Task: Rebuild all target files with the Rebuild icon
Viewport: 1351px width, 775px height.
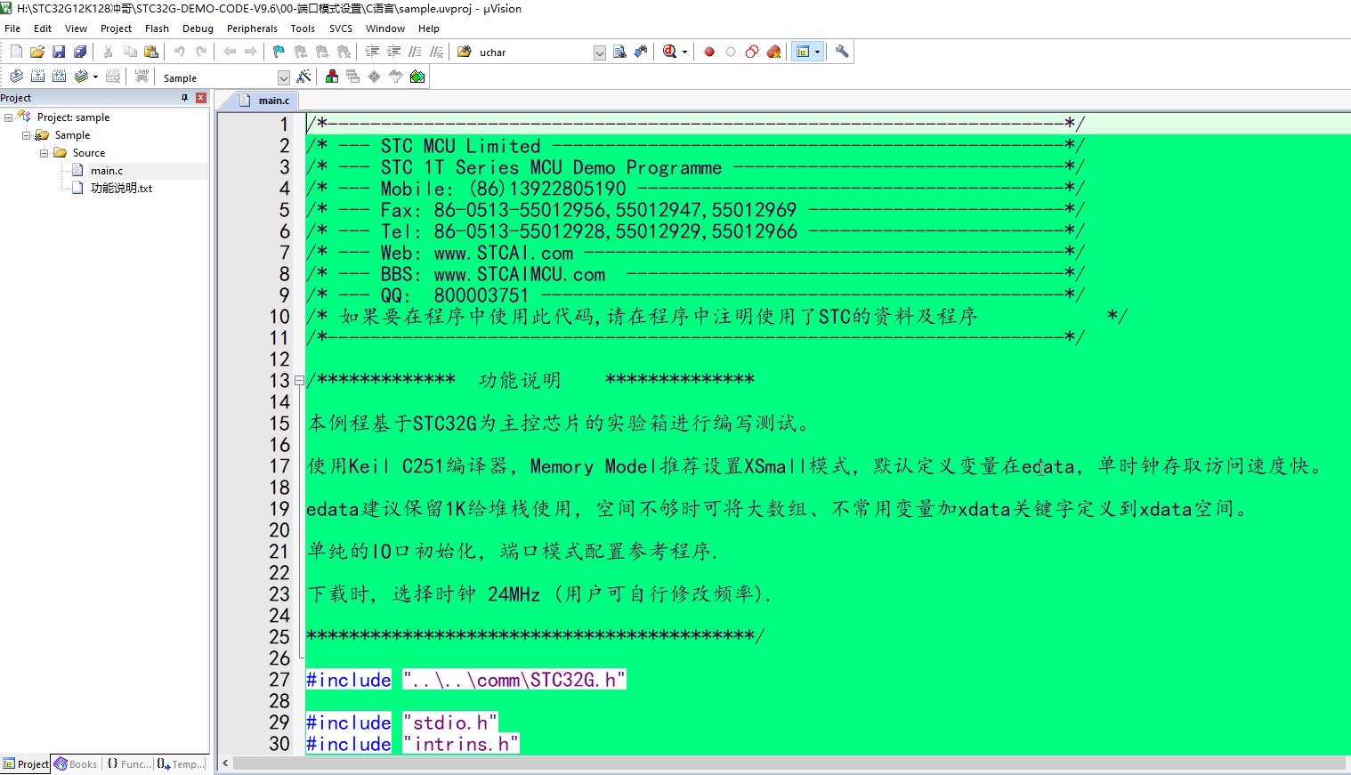Action: tap(59, 77)
